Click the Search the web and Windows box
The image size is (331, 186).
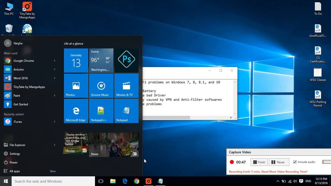pos(53,181)
